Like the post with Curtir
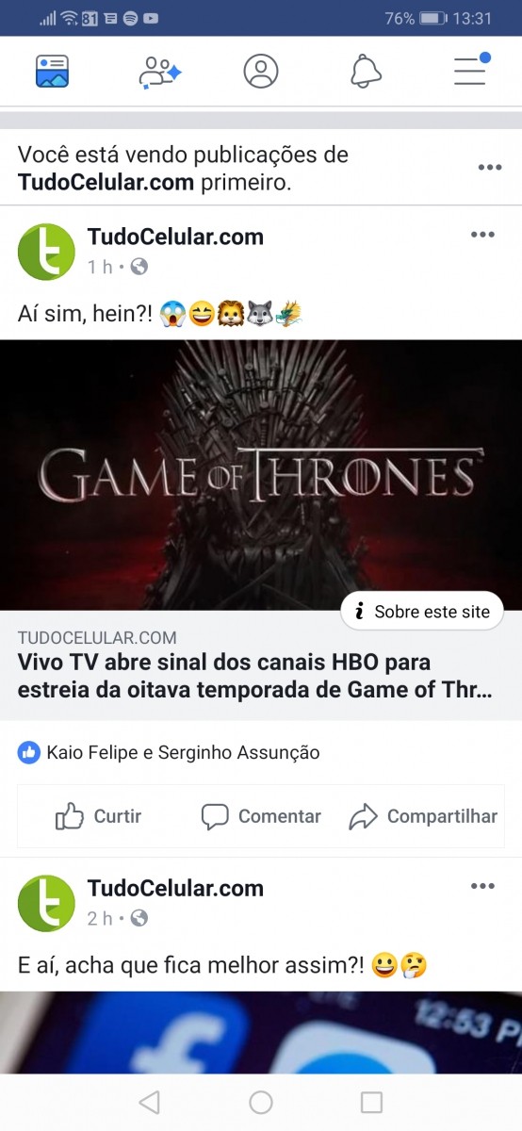 click(98, 816)
